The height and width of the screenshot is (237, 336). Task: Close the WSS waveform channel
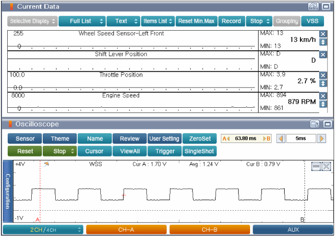click(326, 166)
